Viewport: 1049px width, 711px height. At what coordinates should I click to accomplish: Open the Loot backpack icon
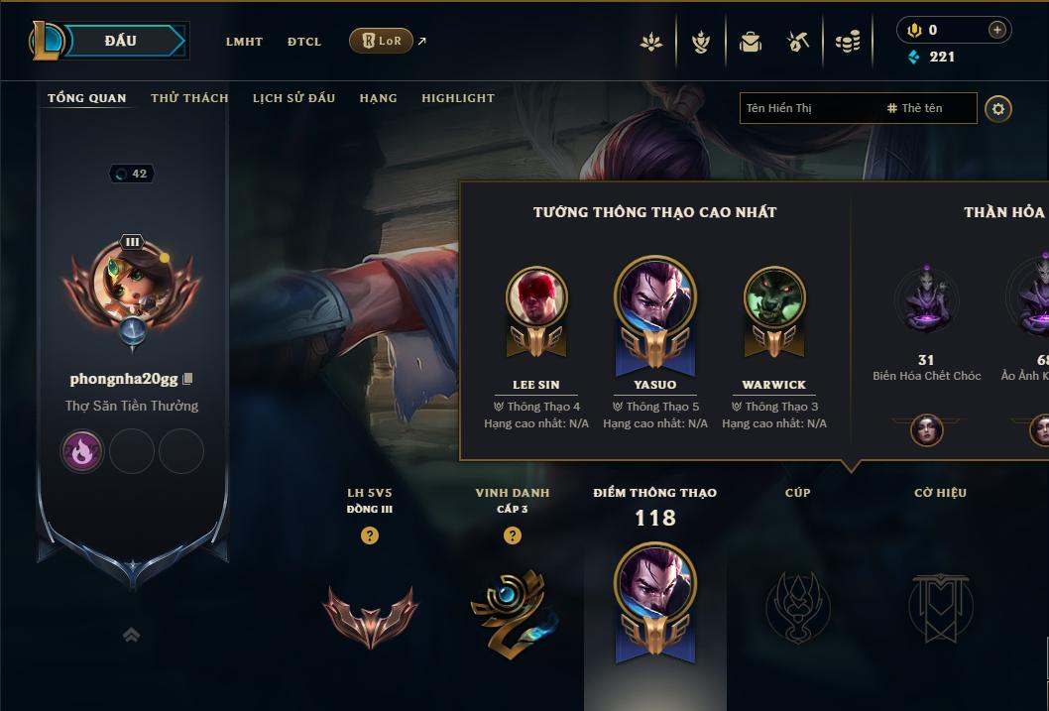[x=750, y=43]
